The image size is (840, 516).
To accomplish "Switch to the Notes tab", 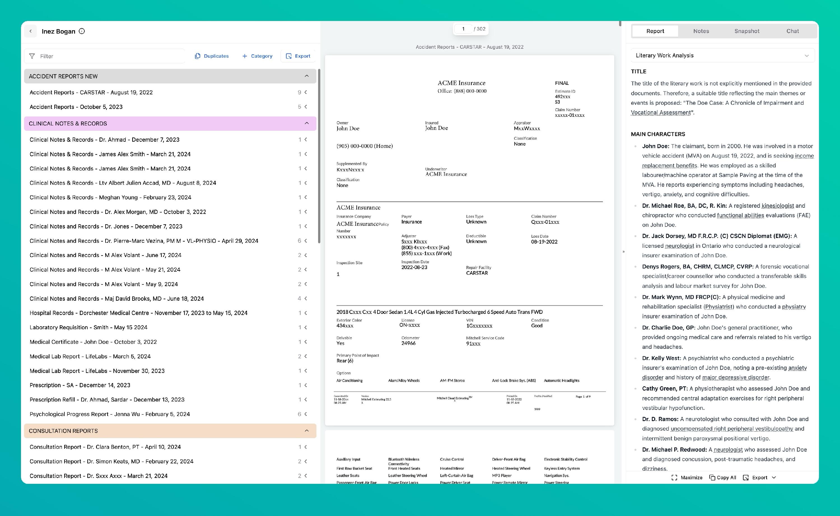I will 701,31.
